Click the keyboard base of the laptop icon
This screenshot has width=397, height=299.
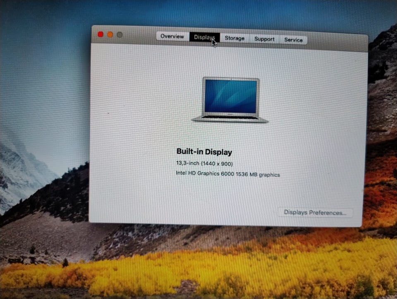230,119
